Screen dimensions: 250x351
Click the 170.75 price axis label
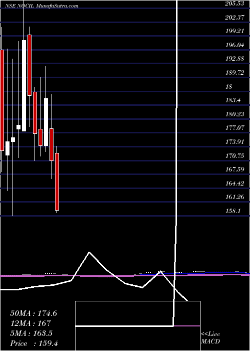[234, 156]
